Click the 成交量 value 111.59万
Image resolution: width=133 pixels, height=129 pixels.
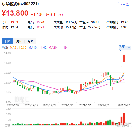click(71, 22)
